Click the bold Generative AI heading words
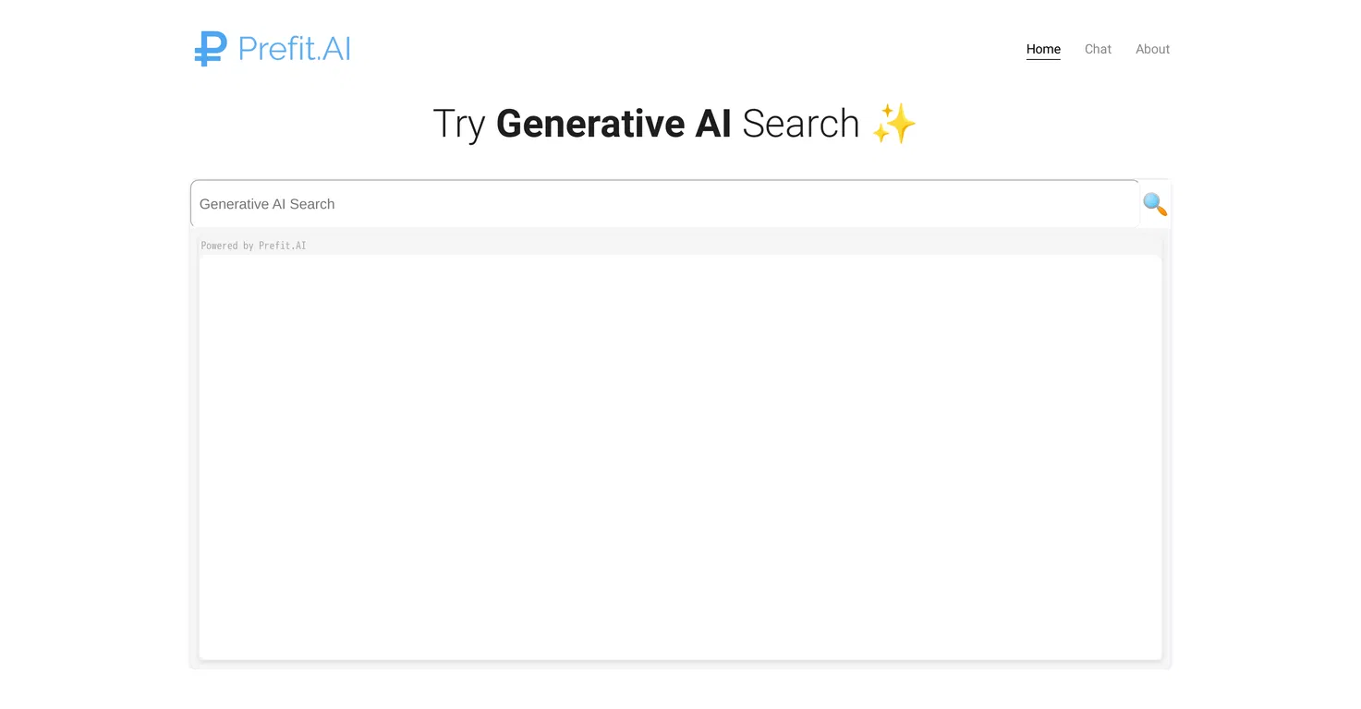Image resolution: width=1361 pixels, height=709 pixels. click(x=614, y=124)
